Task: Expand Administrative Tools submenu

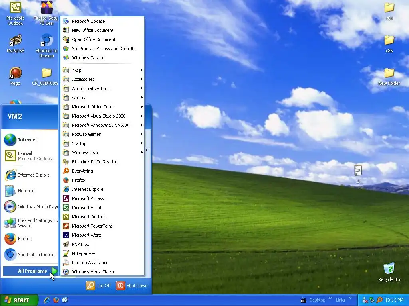Action: (102, 88)
